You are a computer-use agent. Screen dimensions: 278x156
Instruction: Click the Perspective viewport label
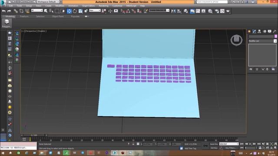[x=31, y=31]
